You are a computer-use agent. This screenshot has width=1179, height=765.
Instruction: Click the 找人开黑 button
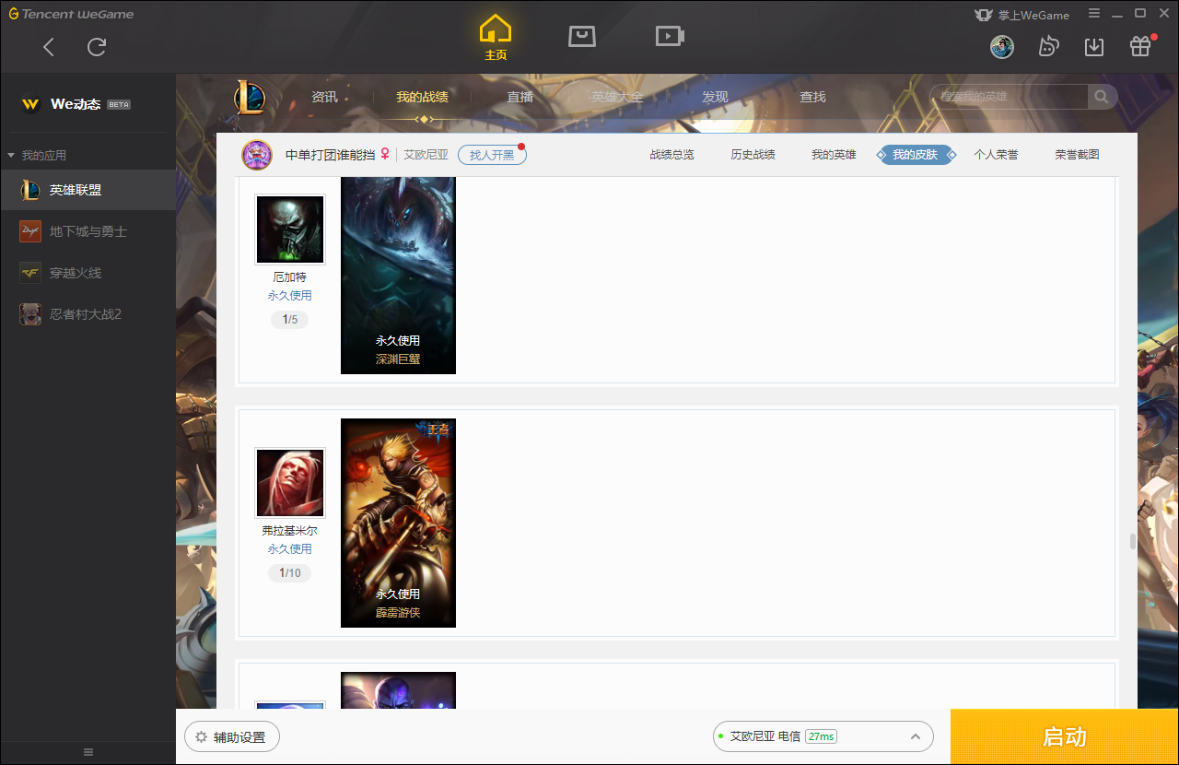tap(492, 155)
